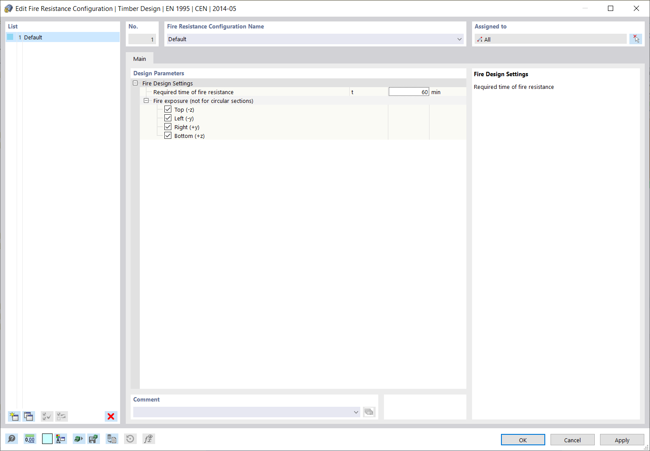Open the Fire Resistance Configuration Name dropdown
The width and height of the screenshot is (650, 451).
(459, 39)
